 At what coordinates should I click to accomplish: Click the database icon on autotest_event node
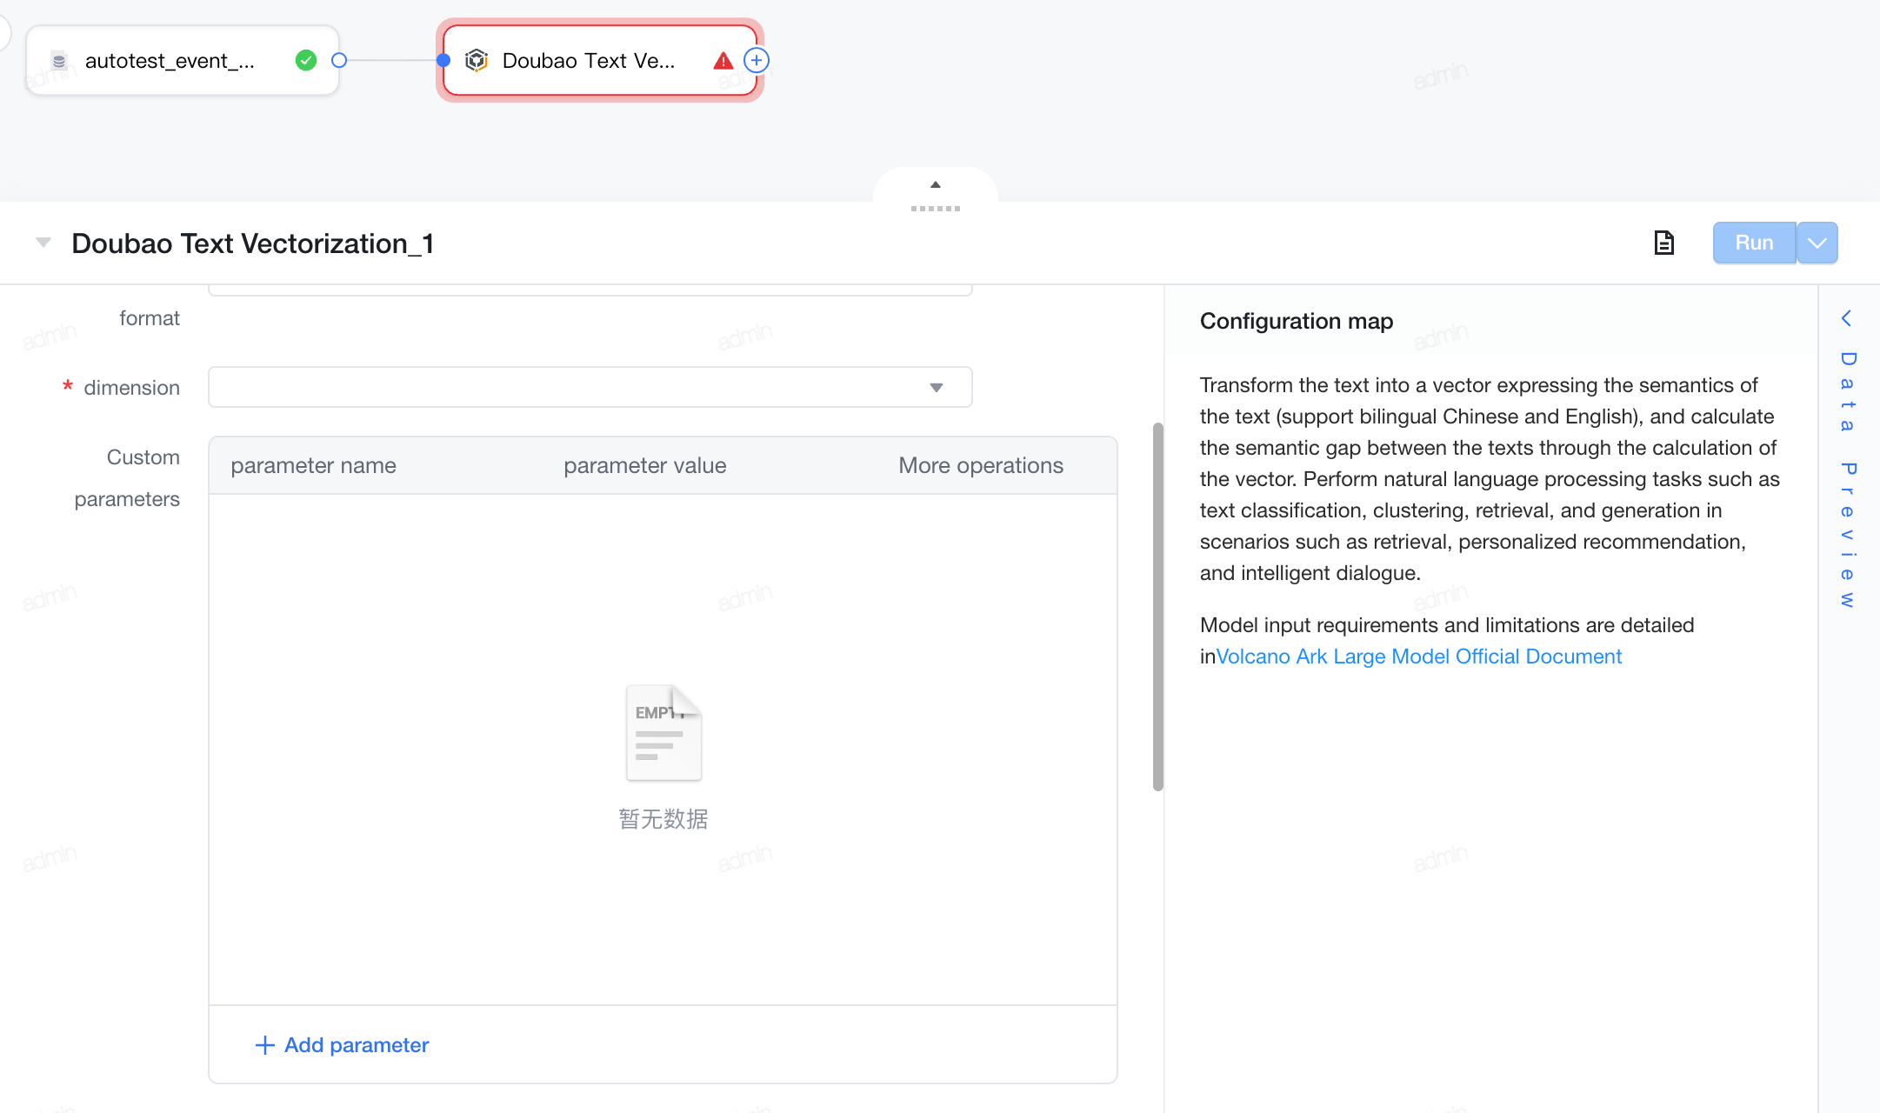59,61
